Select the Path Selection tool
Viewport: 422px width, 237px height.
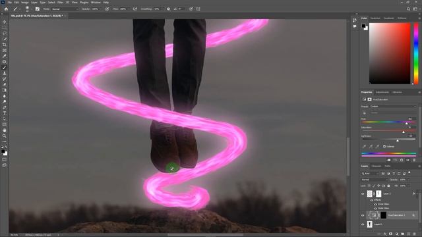[5, 118]
